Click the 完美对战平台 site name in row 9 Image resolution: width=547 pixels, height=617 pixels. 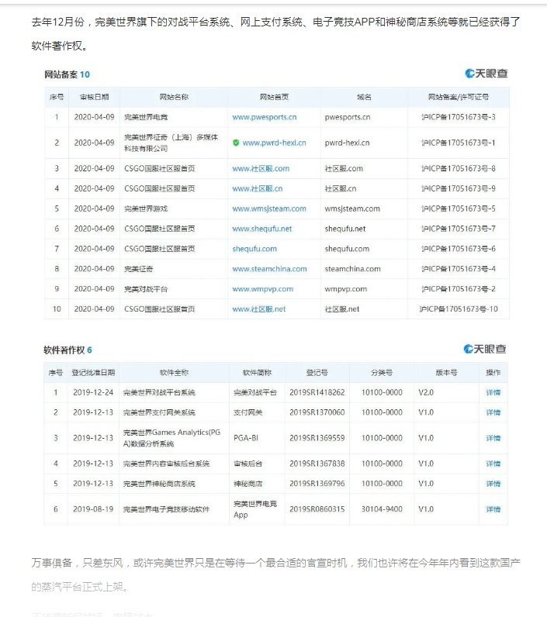(x=146, y=289)
